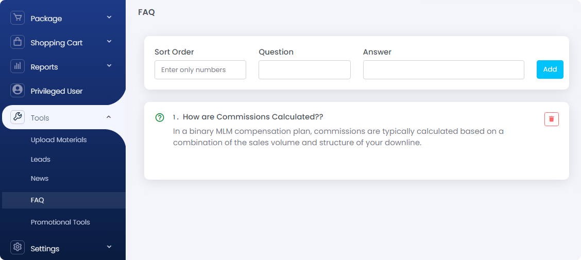Click the Tools wrench icon
The width and height of the screenshot is (581, 260).
pyautogui.click(x=18, y=117)
